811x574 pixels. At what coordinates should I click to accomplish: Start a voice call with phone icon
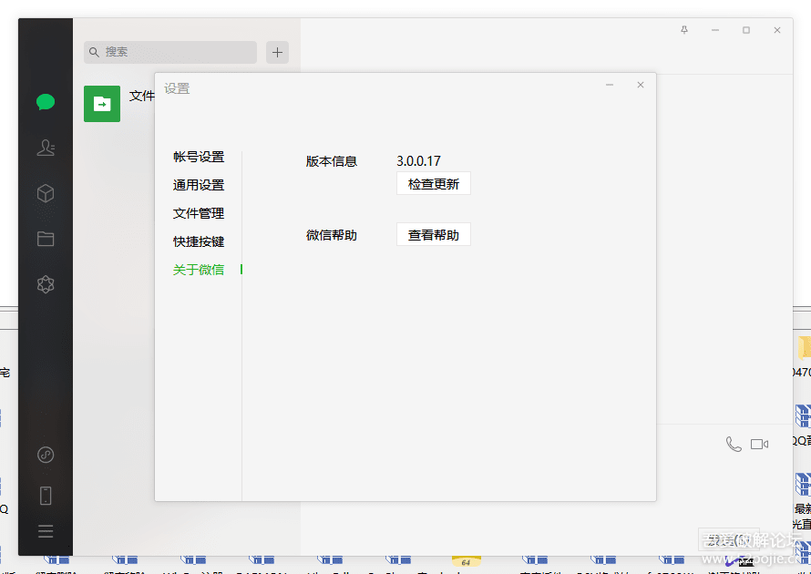click(734, 444)
